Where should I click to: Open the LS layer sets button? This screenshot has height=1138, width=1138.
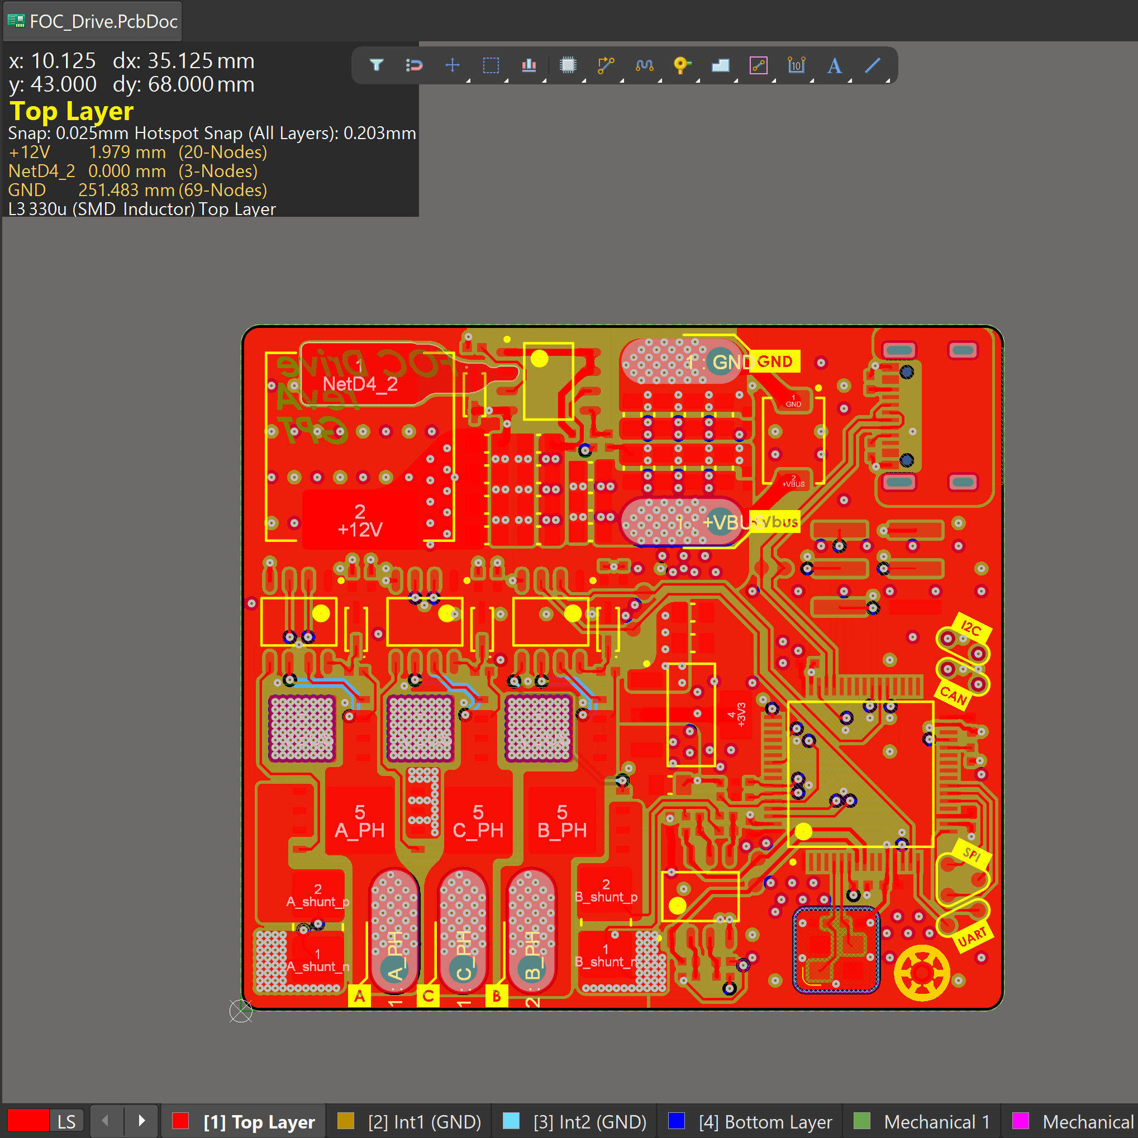66,1121
